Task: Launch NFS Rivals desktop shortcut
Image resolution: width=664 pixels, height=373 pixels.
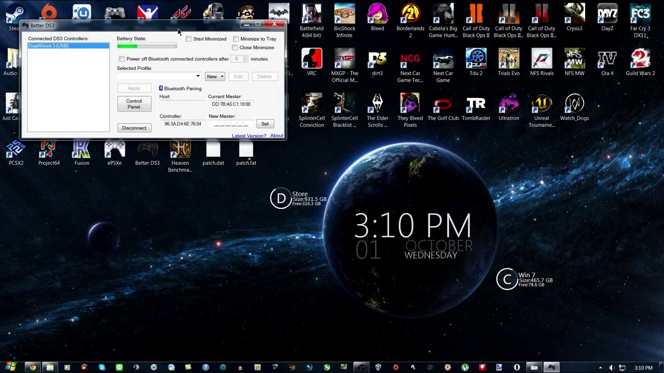Action: [542, 63]
